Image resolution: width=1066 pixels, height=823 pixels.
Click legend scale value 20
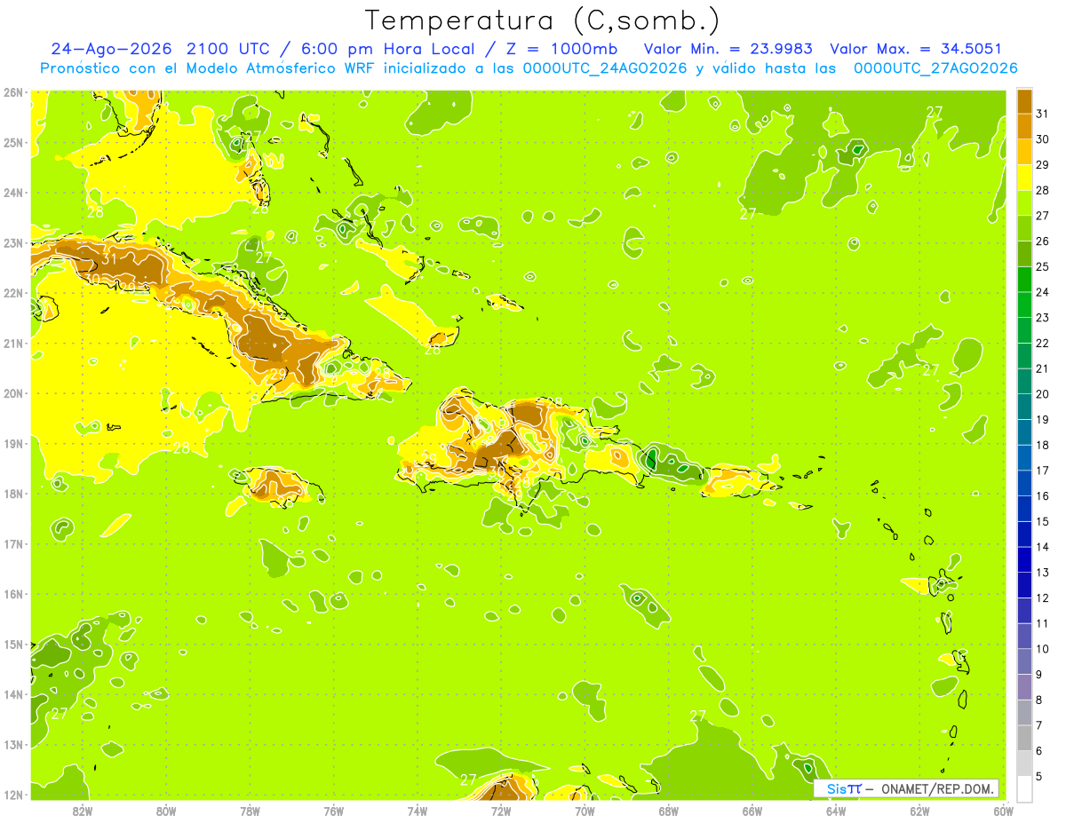tap(1042, 394)
